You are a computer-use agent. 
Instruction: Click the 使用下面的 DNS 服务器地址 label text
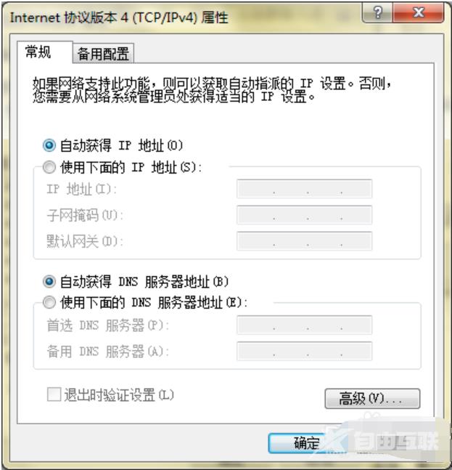pos(154,302)
